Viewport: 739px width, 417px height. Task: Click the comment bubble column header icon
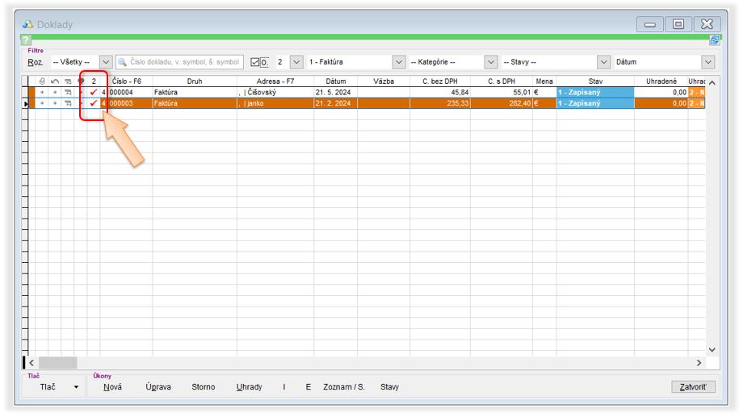81,81
